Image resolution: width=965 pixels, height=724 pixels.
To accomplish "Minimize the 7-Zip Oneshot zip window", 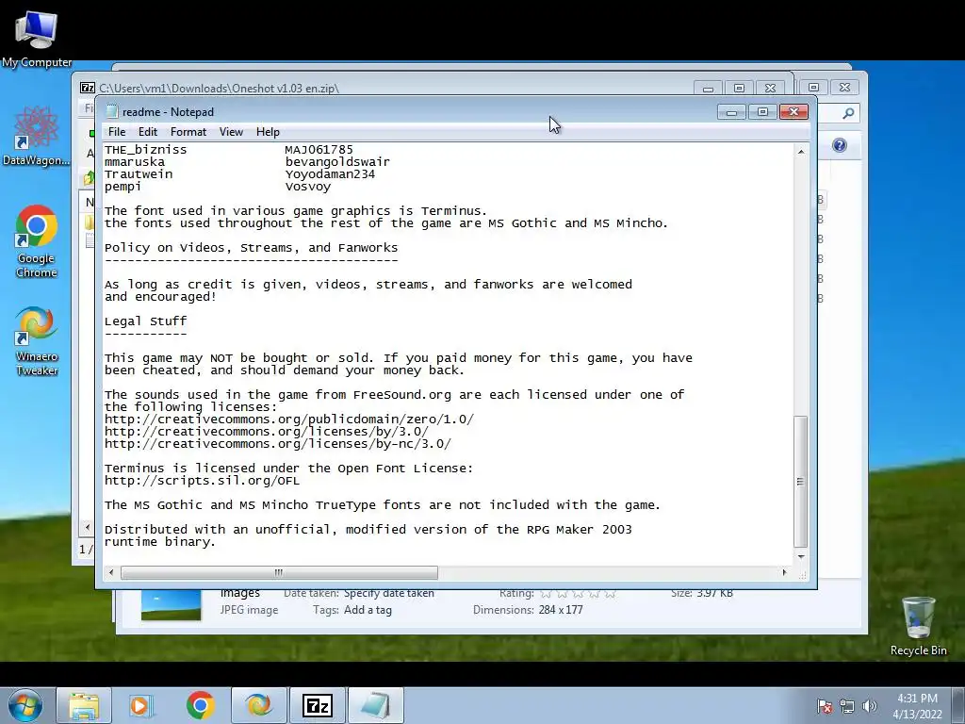I will coord(709,89).
